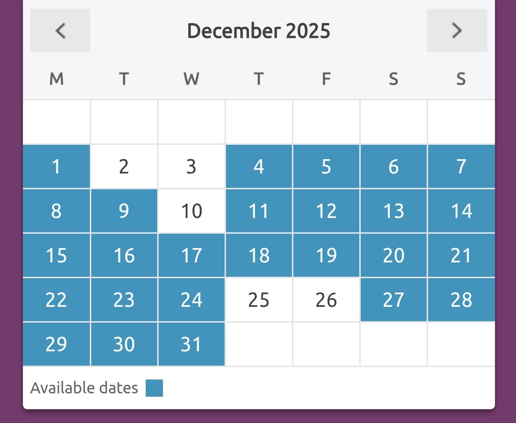Pick December 18 in the calendar
Viewport: 516px width, 423px height.
[259, 255]
